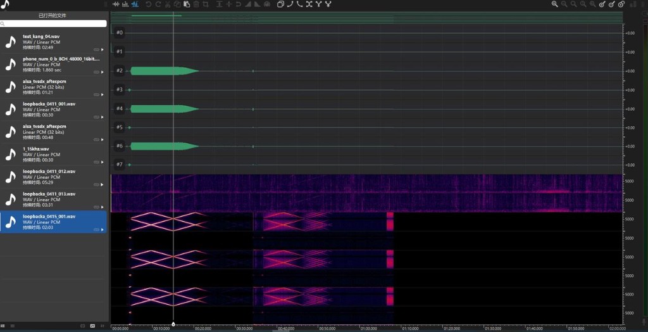Open loopbacka_0411_012.wav in the list
The image size is (648, 332).
(x=53, y=177)
